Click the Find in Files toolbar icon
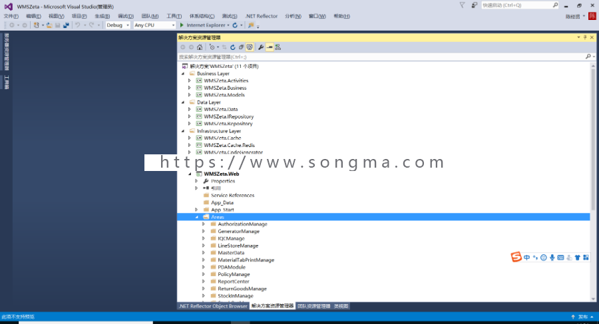 251,25
